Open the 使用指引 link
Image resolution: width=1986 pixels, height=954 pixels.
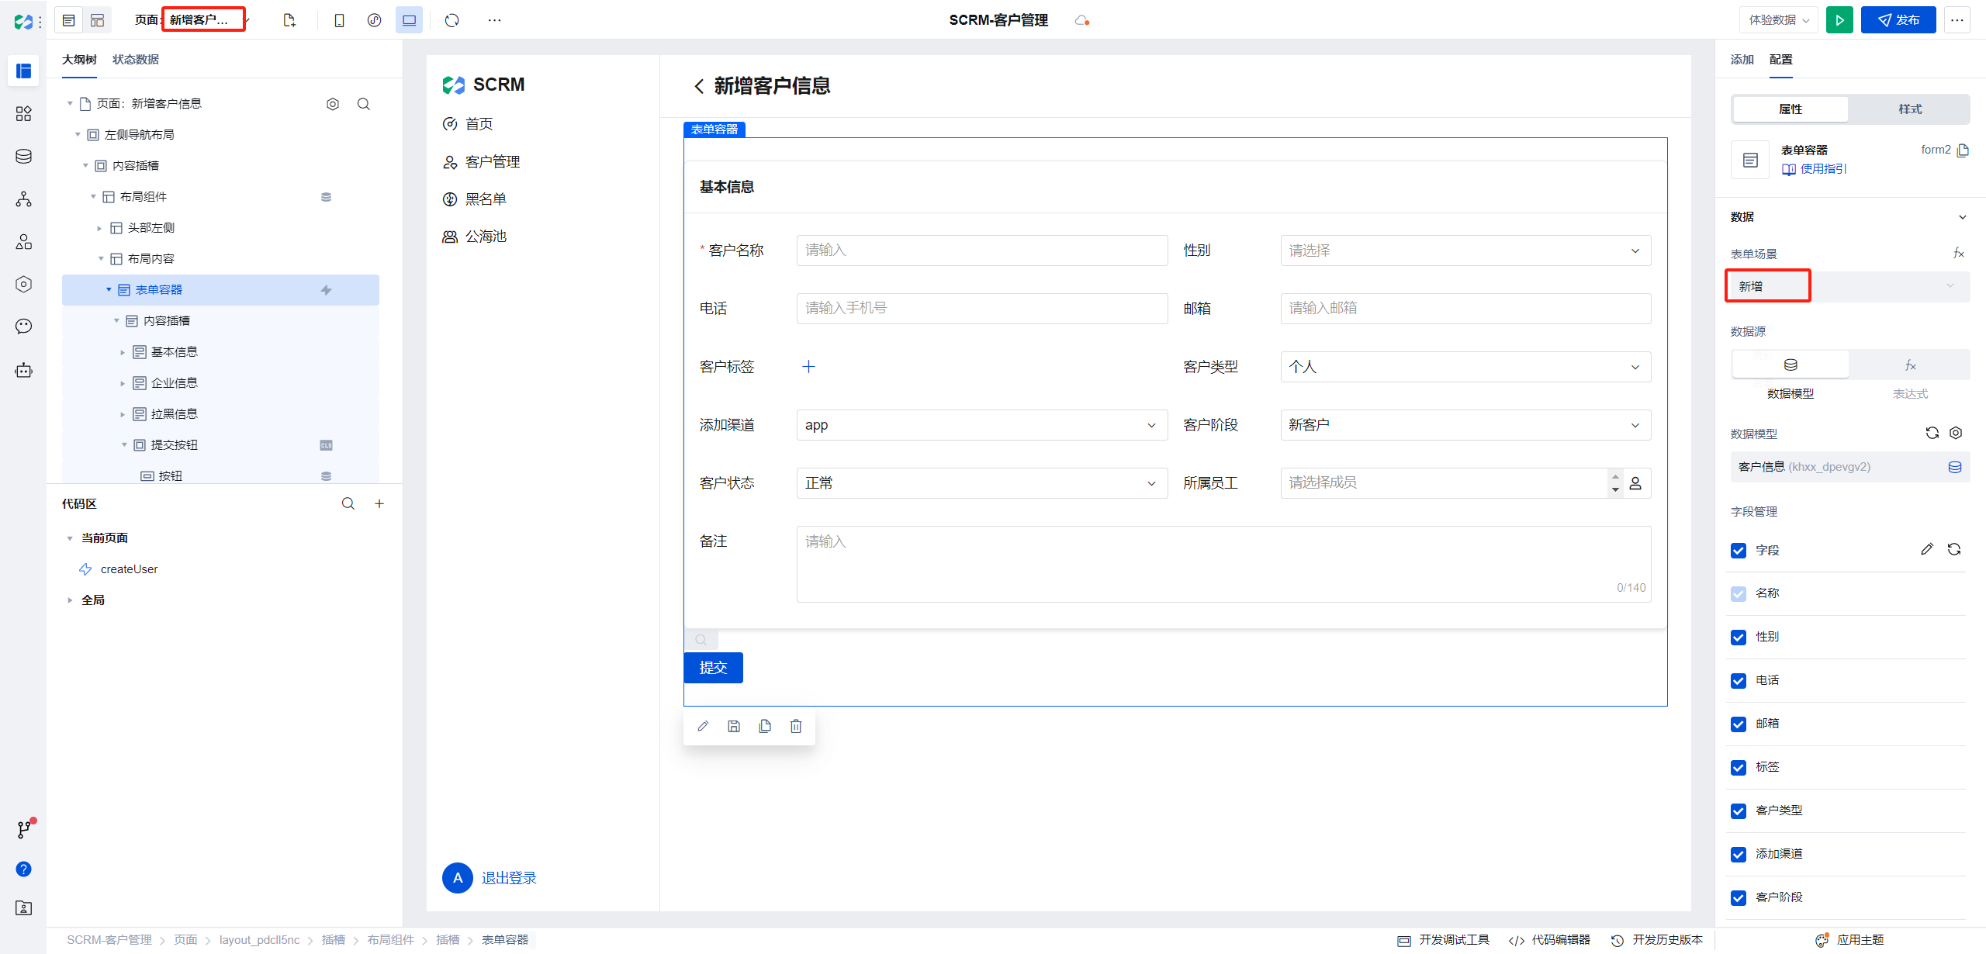[1822, 169]
